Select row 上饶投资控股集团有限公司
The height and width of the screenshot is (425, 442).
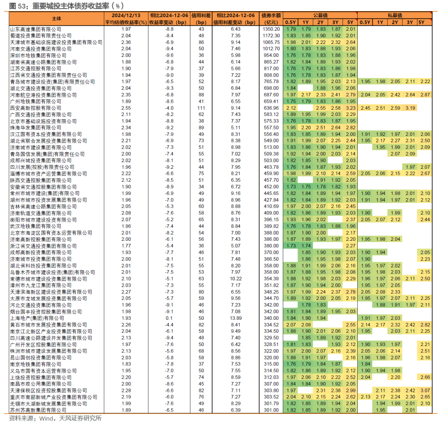pos(221,377)
